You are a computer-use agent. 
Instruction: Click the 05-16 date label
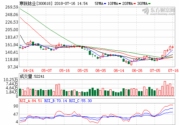[64, 71]
